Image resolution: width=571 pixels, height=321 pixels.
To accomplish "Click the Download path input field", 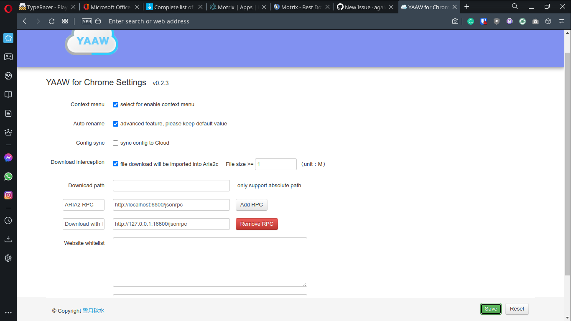I will (x=171, y=185).
